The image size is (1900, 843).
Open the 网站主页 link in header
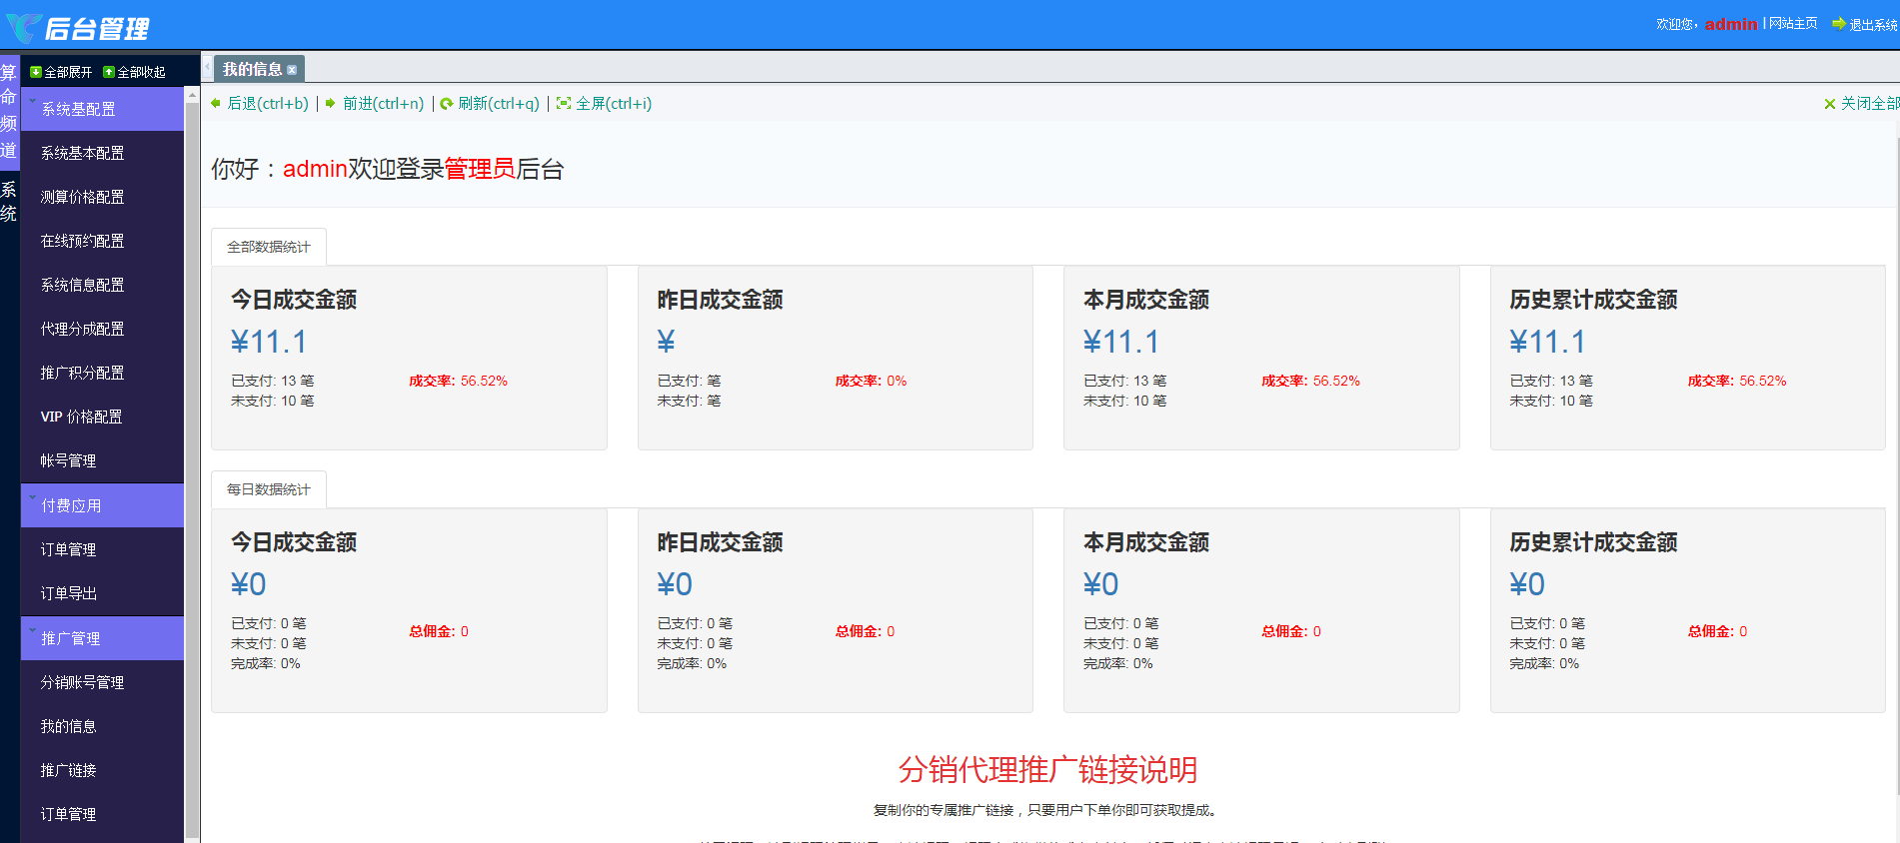(x=1793, y=24)
